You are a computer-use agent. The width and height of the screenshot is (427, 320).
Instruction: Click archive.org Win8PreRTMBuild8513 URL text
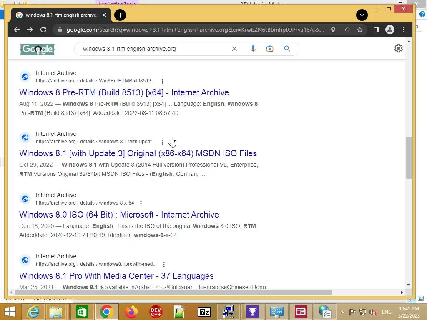pyautogui.click(x=95, y=81)
